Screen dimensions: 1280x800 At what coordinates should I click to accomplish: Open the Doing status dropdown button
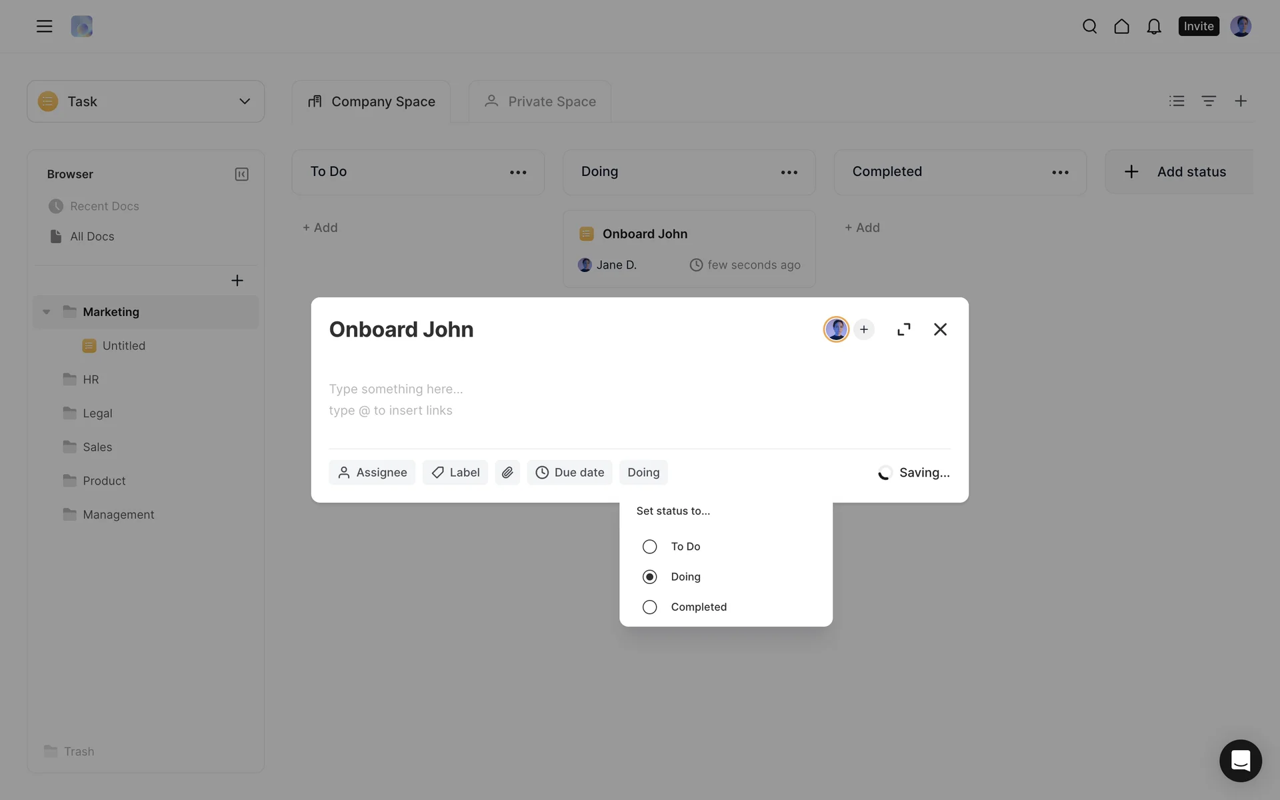click(x=643, y=472)
